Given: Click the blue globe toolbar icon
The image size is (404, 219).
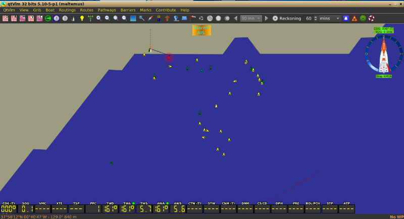Looking at the screenshot, I should click(x=176, y=18).
